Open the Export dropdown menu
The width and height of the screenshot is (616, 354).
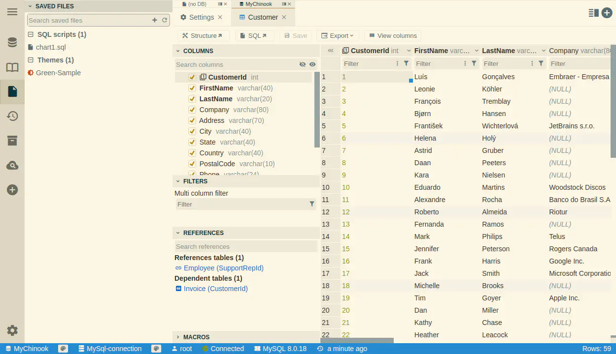338,35
